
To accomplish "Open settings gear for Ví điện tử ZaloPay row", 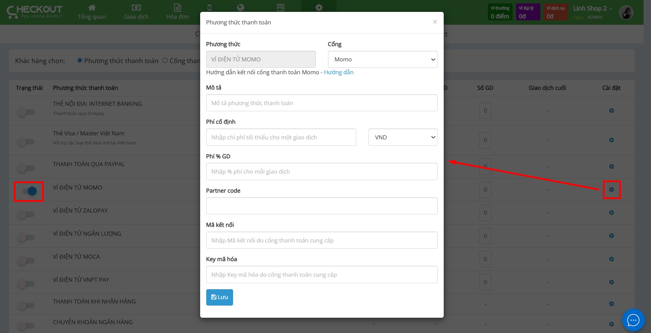I will 611,213.
